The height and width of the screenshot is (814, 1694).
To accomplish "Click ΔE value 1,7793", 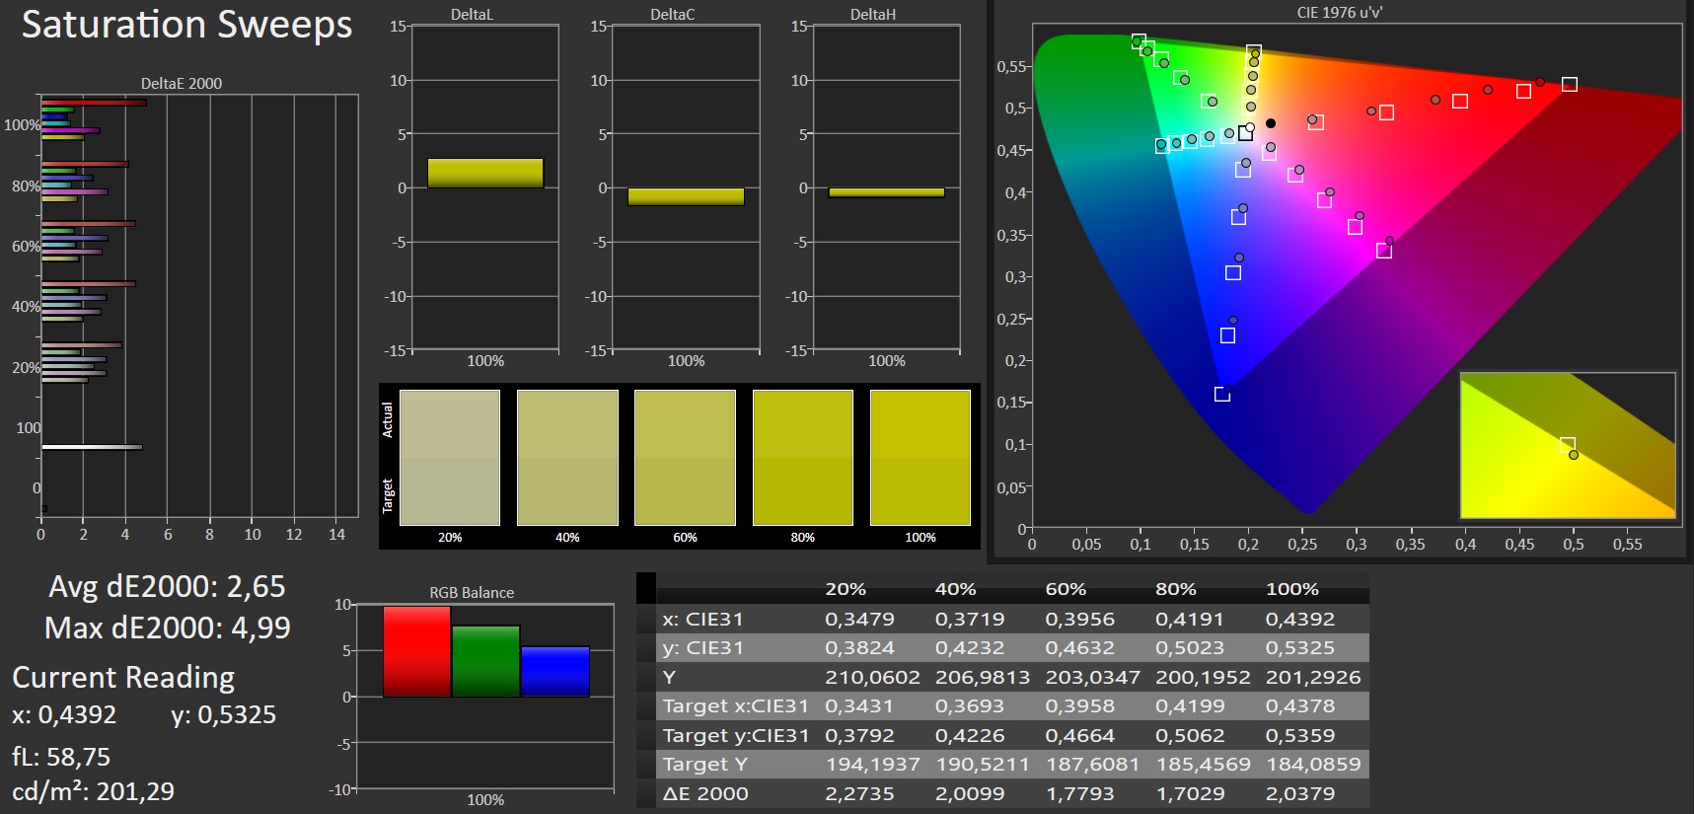I will click(x=1079, y=794).
